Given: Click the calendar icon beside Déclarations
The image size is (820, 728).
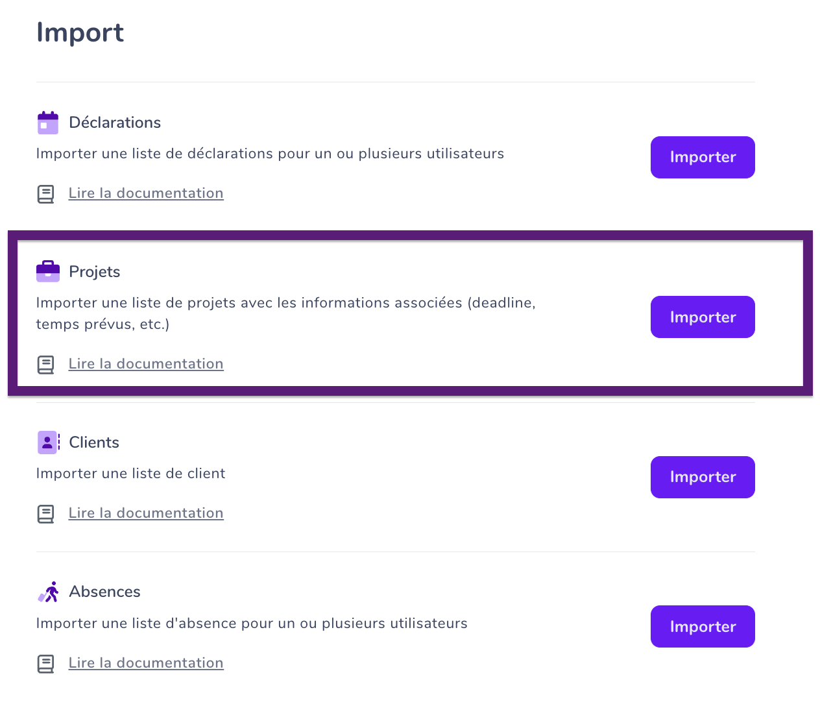Looking at the screenshot, I should click(x=48, y=123).
